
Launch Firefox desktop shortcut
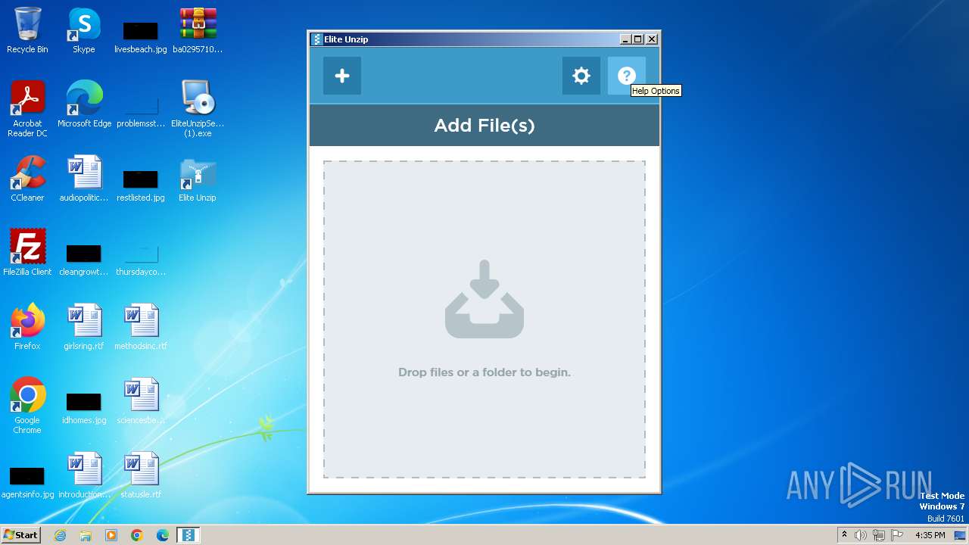(27, 327)
